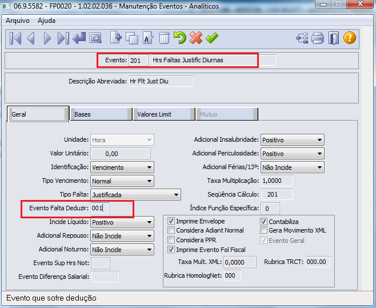Click the Rubrica HomologNet field

coord(233,275)
